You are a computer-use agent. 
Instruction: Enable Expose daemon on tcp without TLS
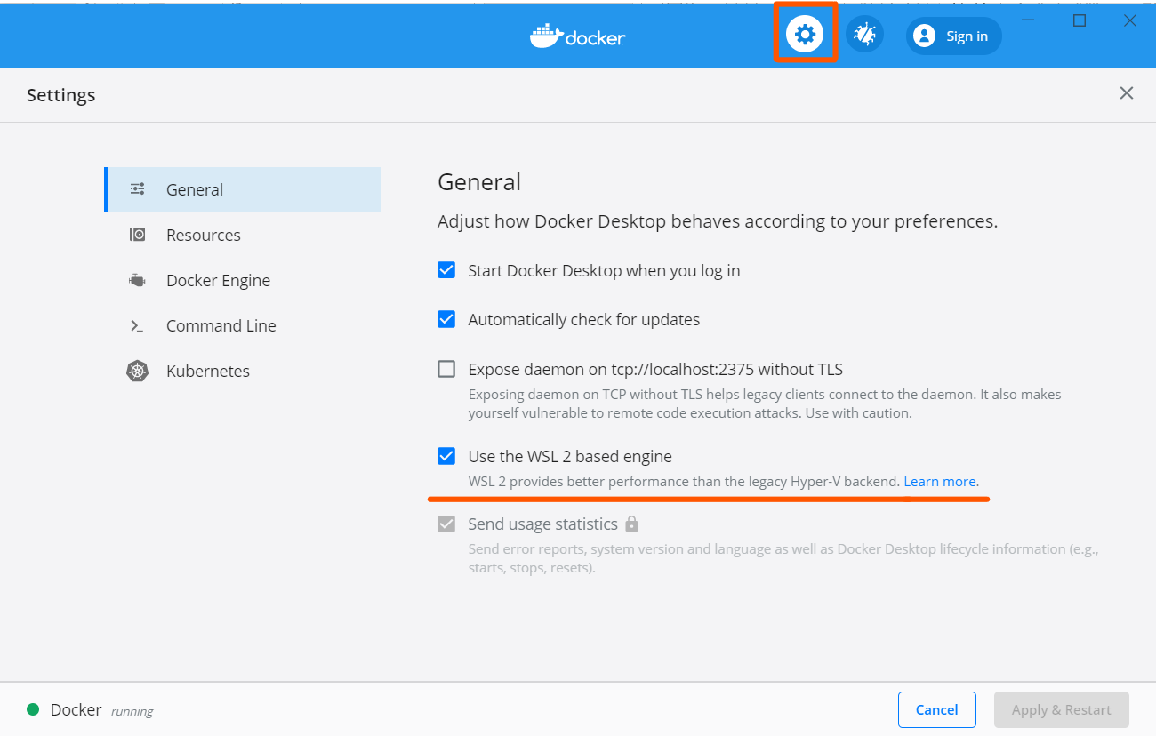[446, 368]
